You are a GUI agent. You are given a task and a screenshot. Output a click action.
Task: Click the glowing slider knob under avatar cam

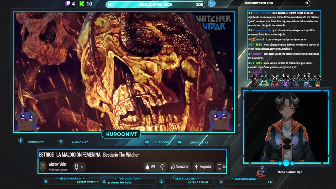coord(286,163)
